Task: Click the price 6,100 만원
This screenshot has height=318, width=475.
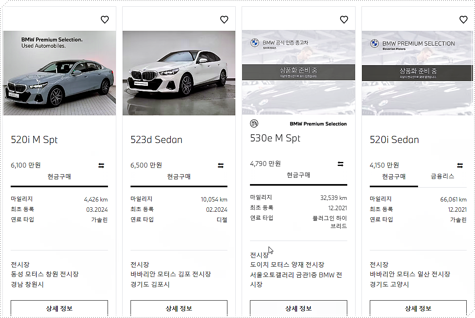Action: pyautogui.click(x=26, y=165)
